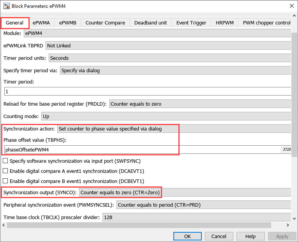Click the Cancel button
Screen dimensions: 298x242
click(219, 236)
